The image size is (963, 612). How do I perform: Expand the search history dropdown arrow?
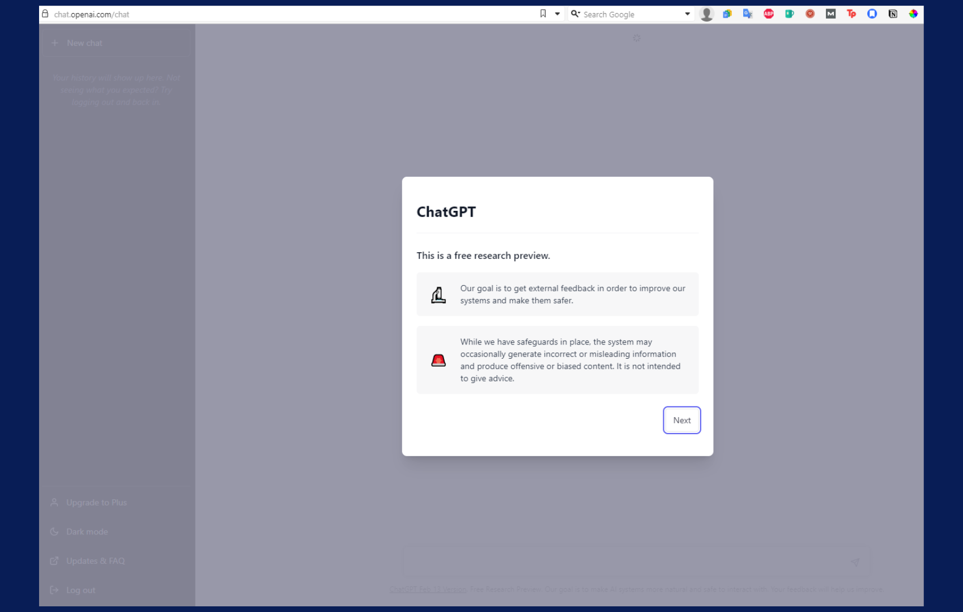coord(687,14)
